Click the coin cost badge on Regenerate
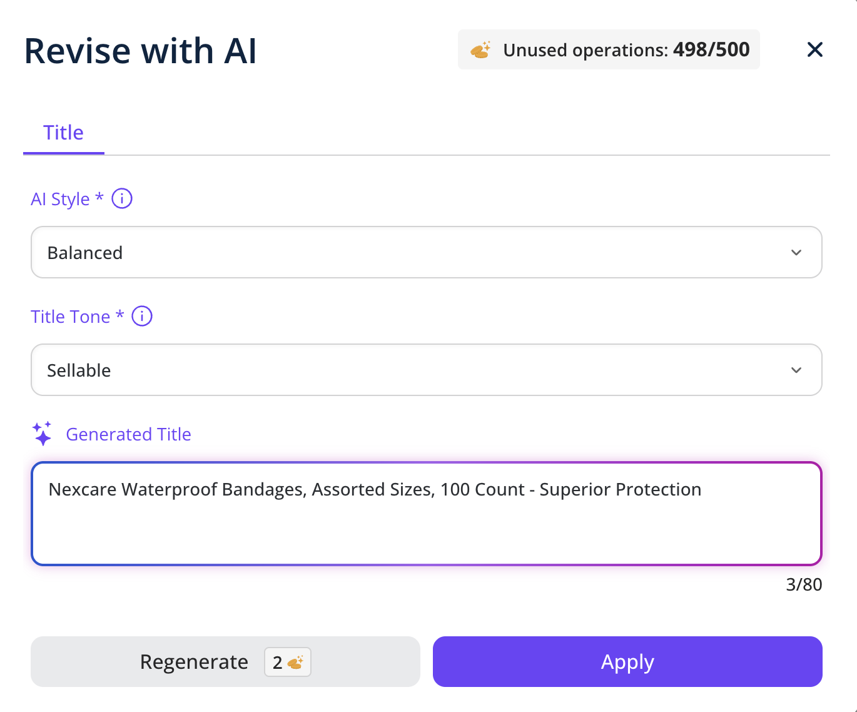Viewport: 857px width, 712px height. click(288, 662)
